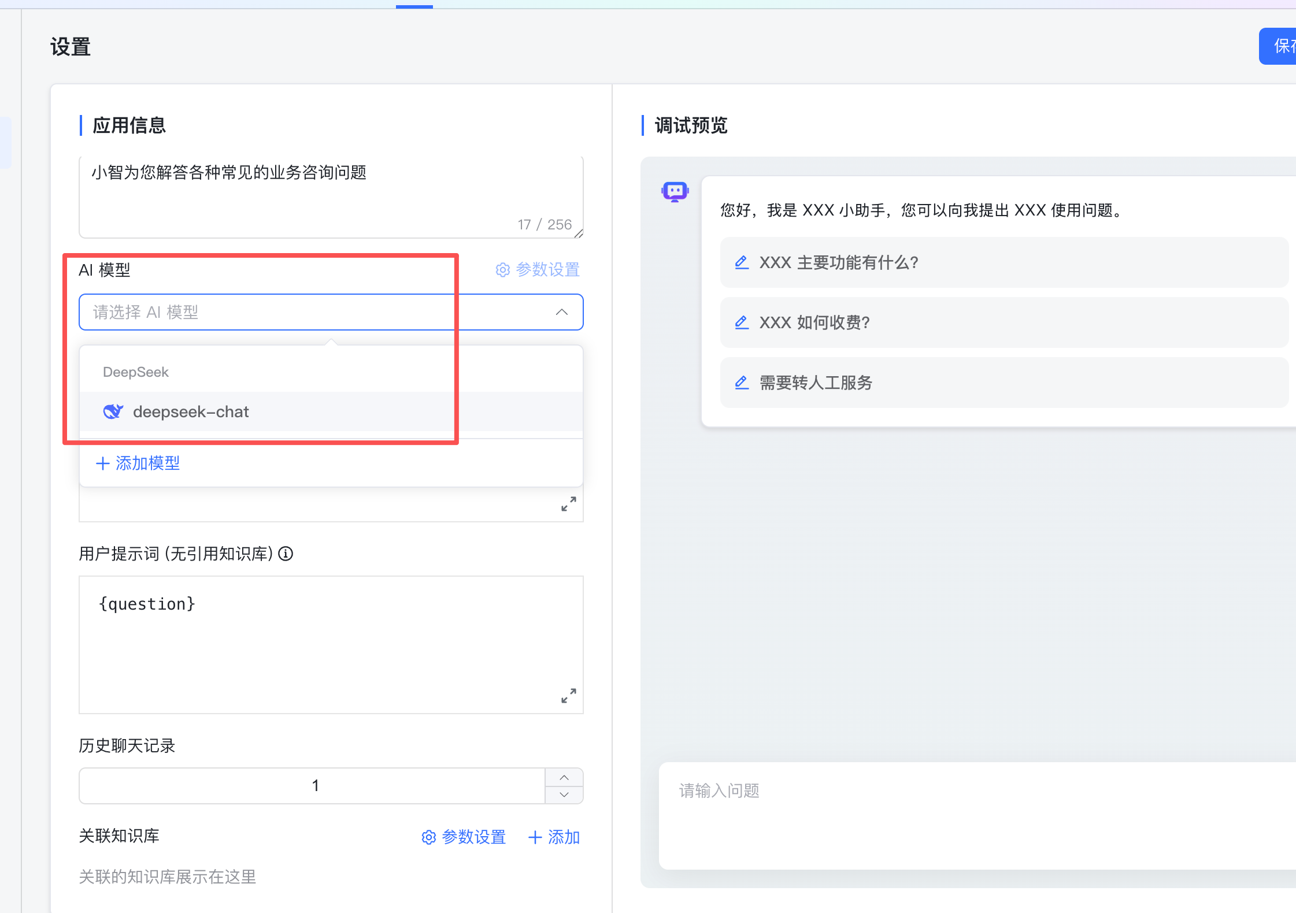Click edit icon for 需要转人工服务

pos(742,383)
